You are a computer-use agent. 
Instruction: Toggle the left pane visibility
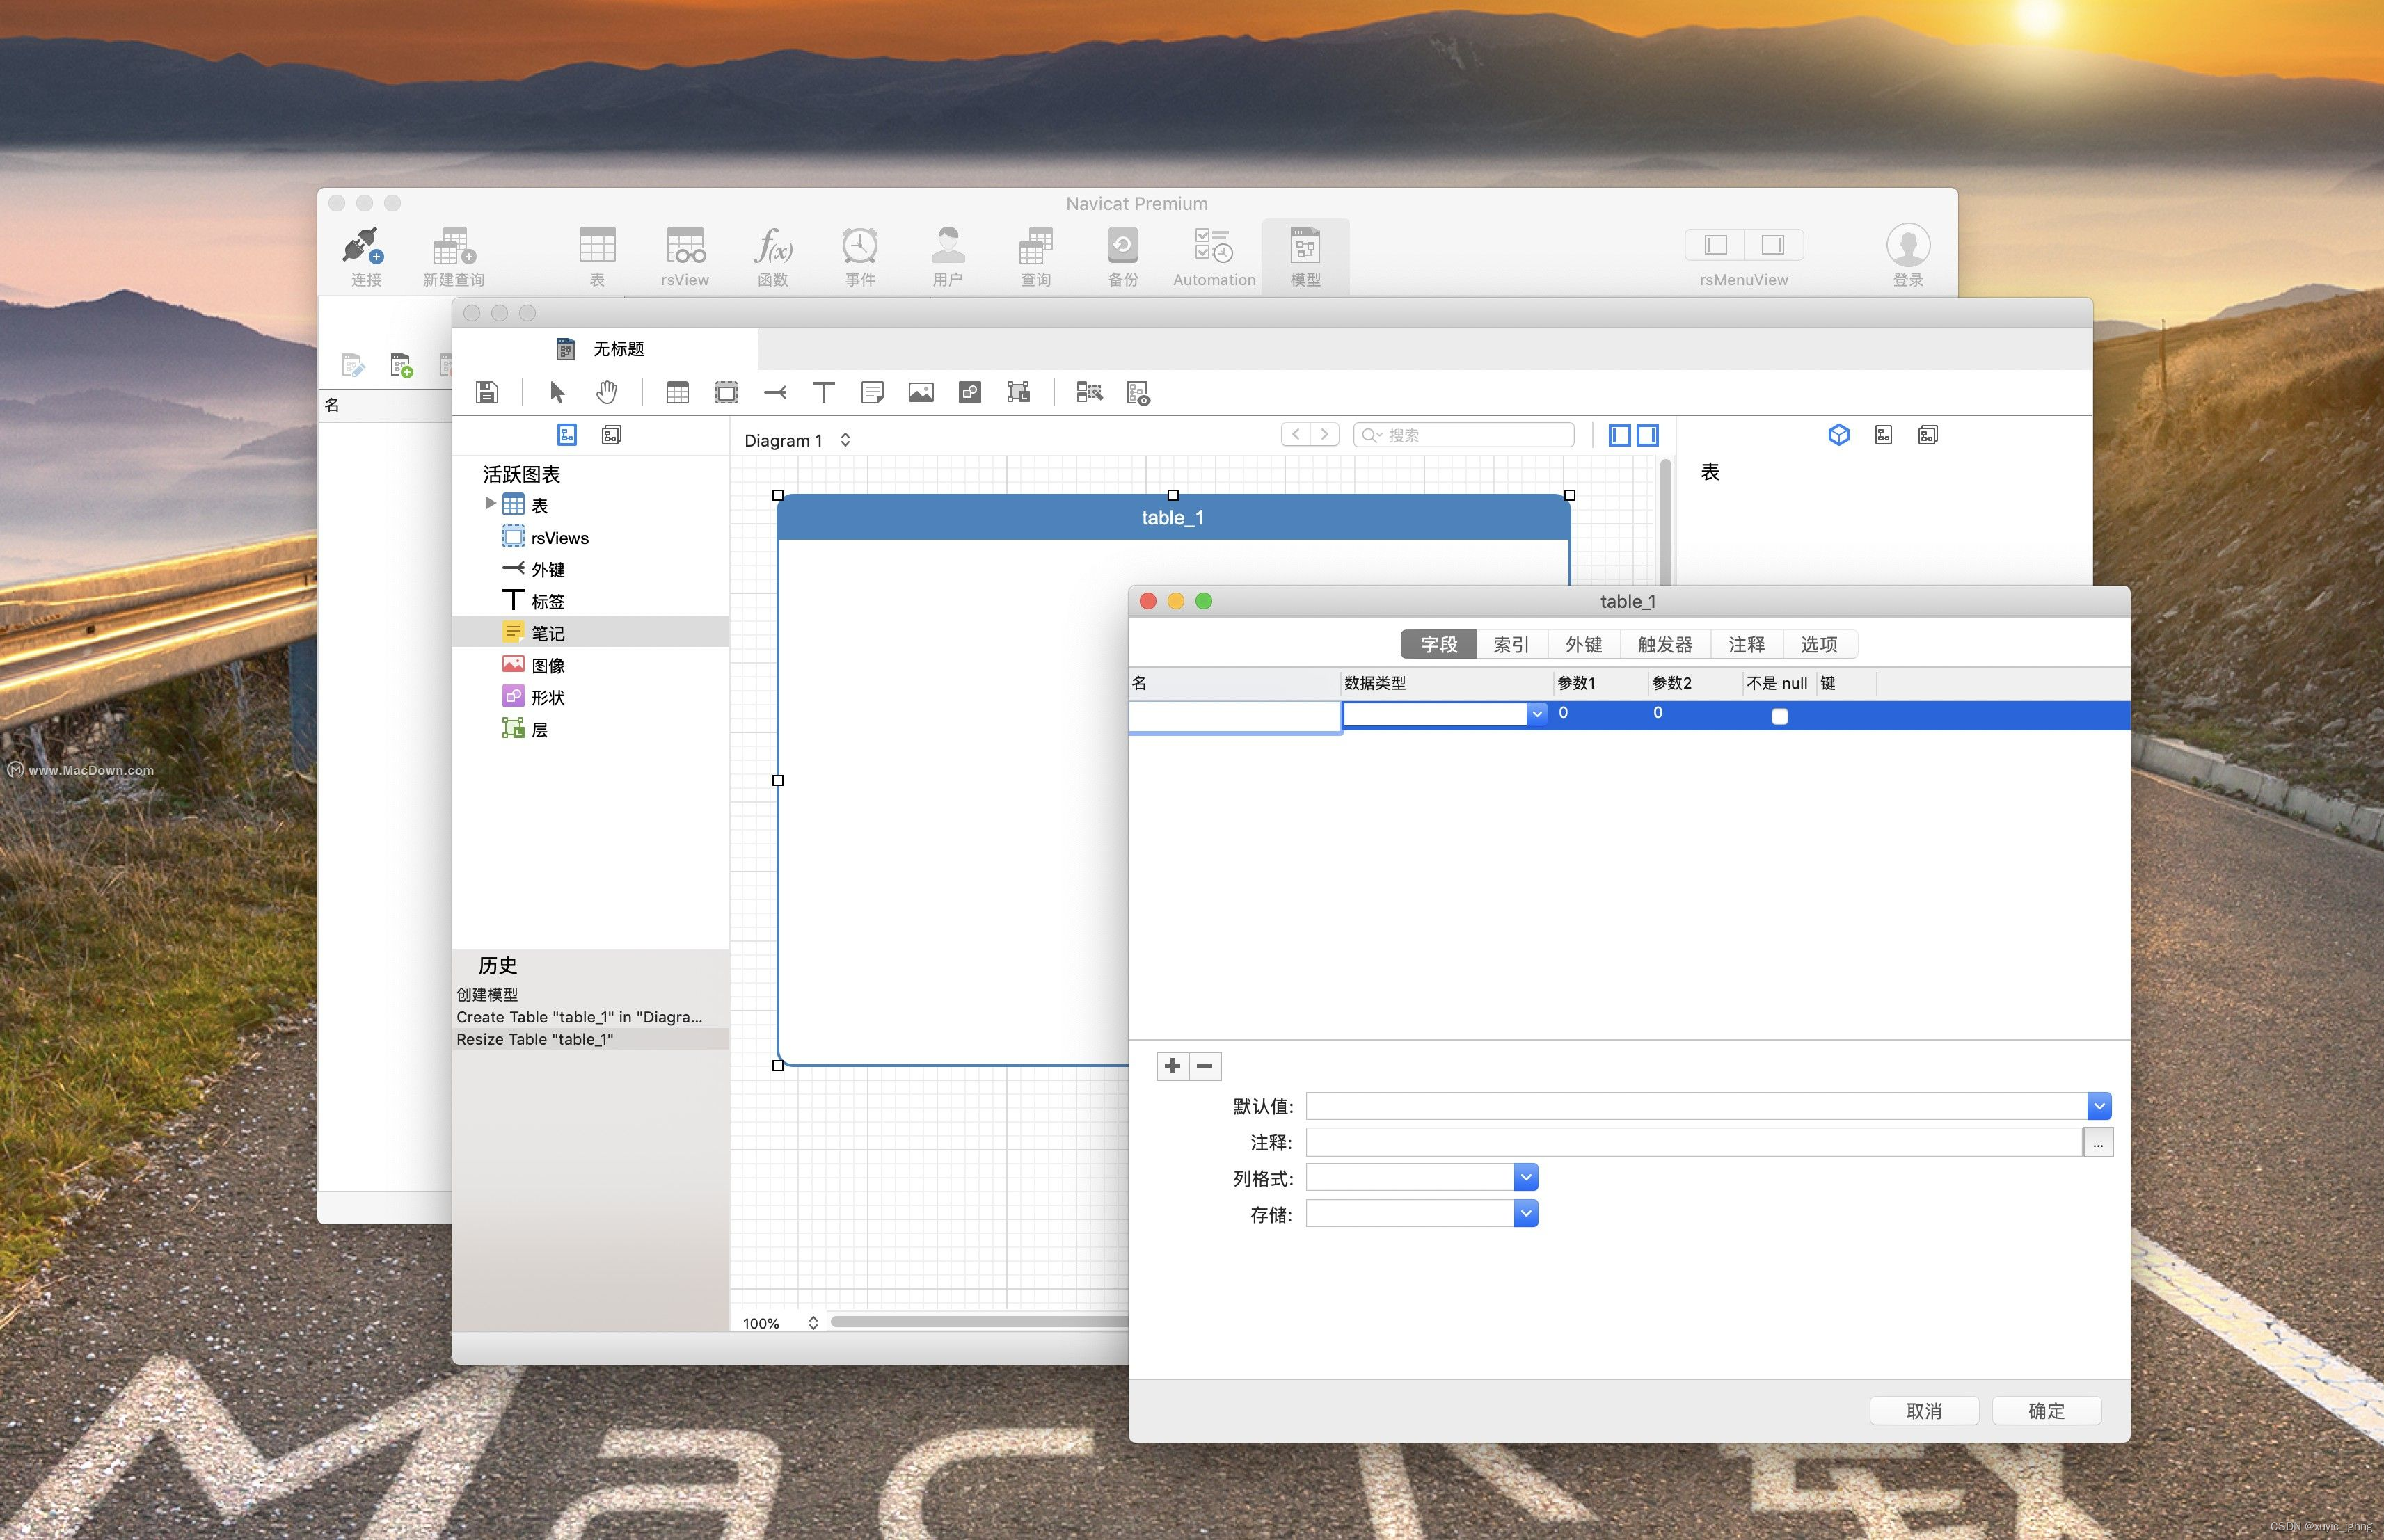click(1620, 435)
